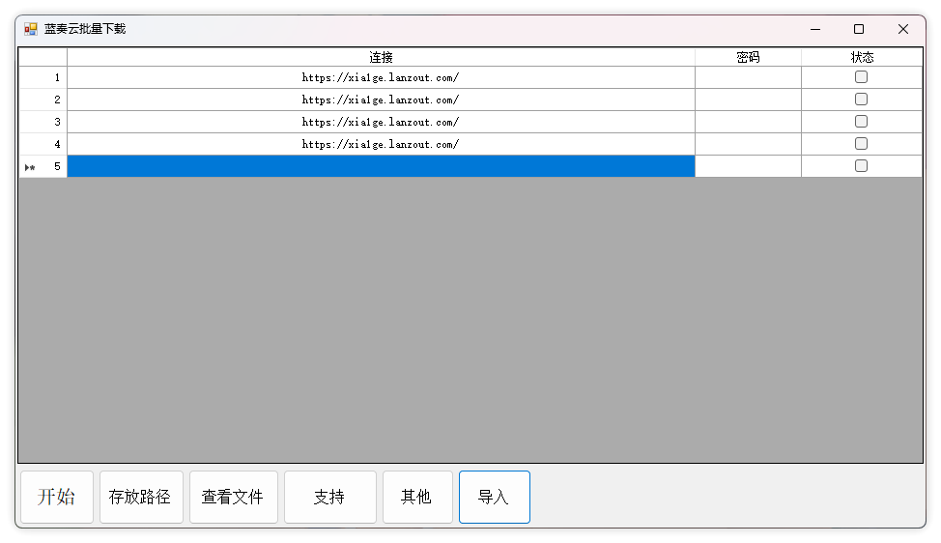Open the 其他 other button
Image resolution: width=941 pixels, height=543 pixels.
pos(417,497)
